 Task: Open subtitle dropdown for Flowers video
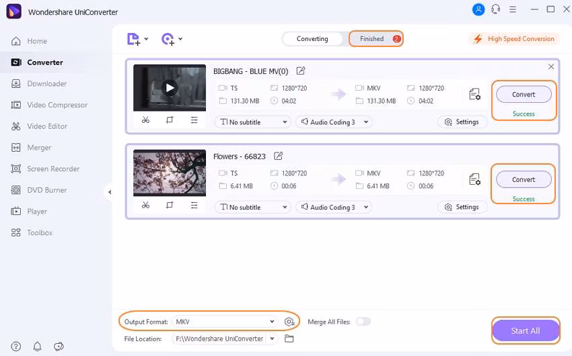click(253, 207)
